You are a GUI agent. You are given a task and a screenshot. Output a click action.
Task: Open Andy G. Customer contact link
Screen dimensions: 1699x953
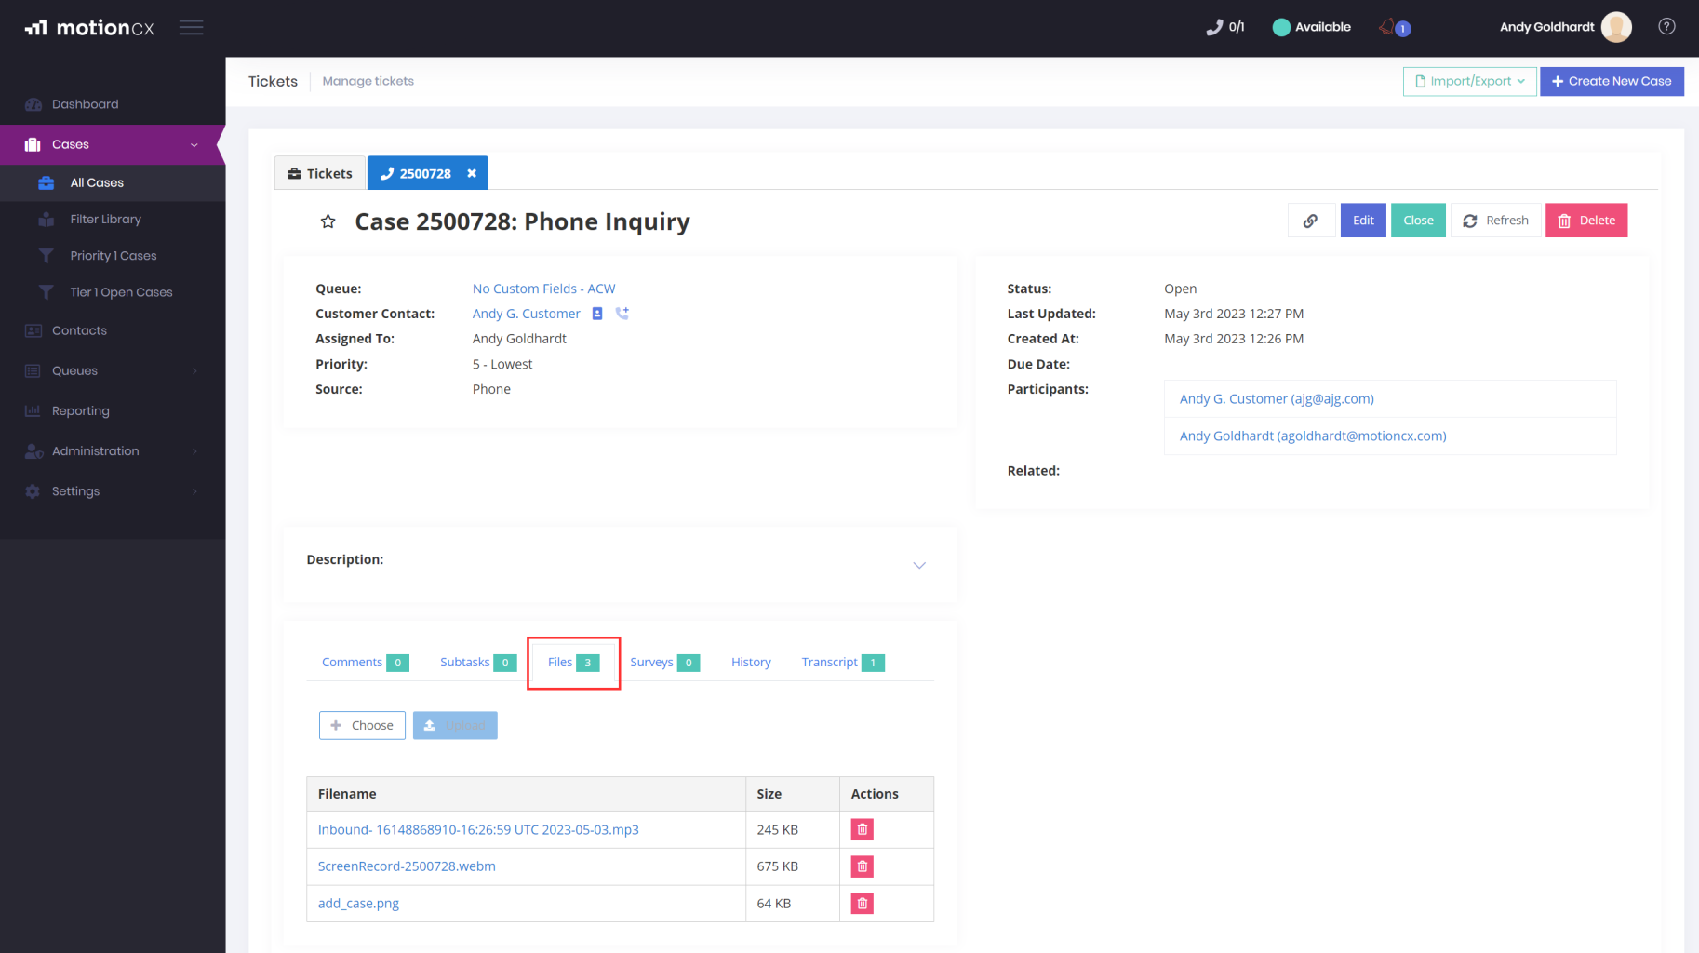pos(527,314)
